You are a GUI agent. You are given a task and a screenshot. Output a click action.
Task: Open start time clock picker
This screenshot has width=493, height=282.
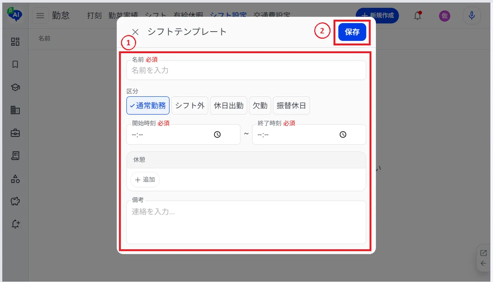(217, 134)
